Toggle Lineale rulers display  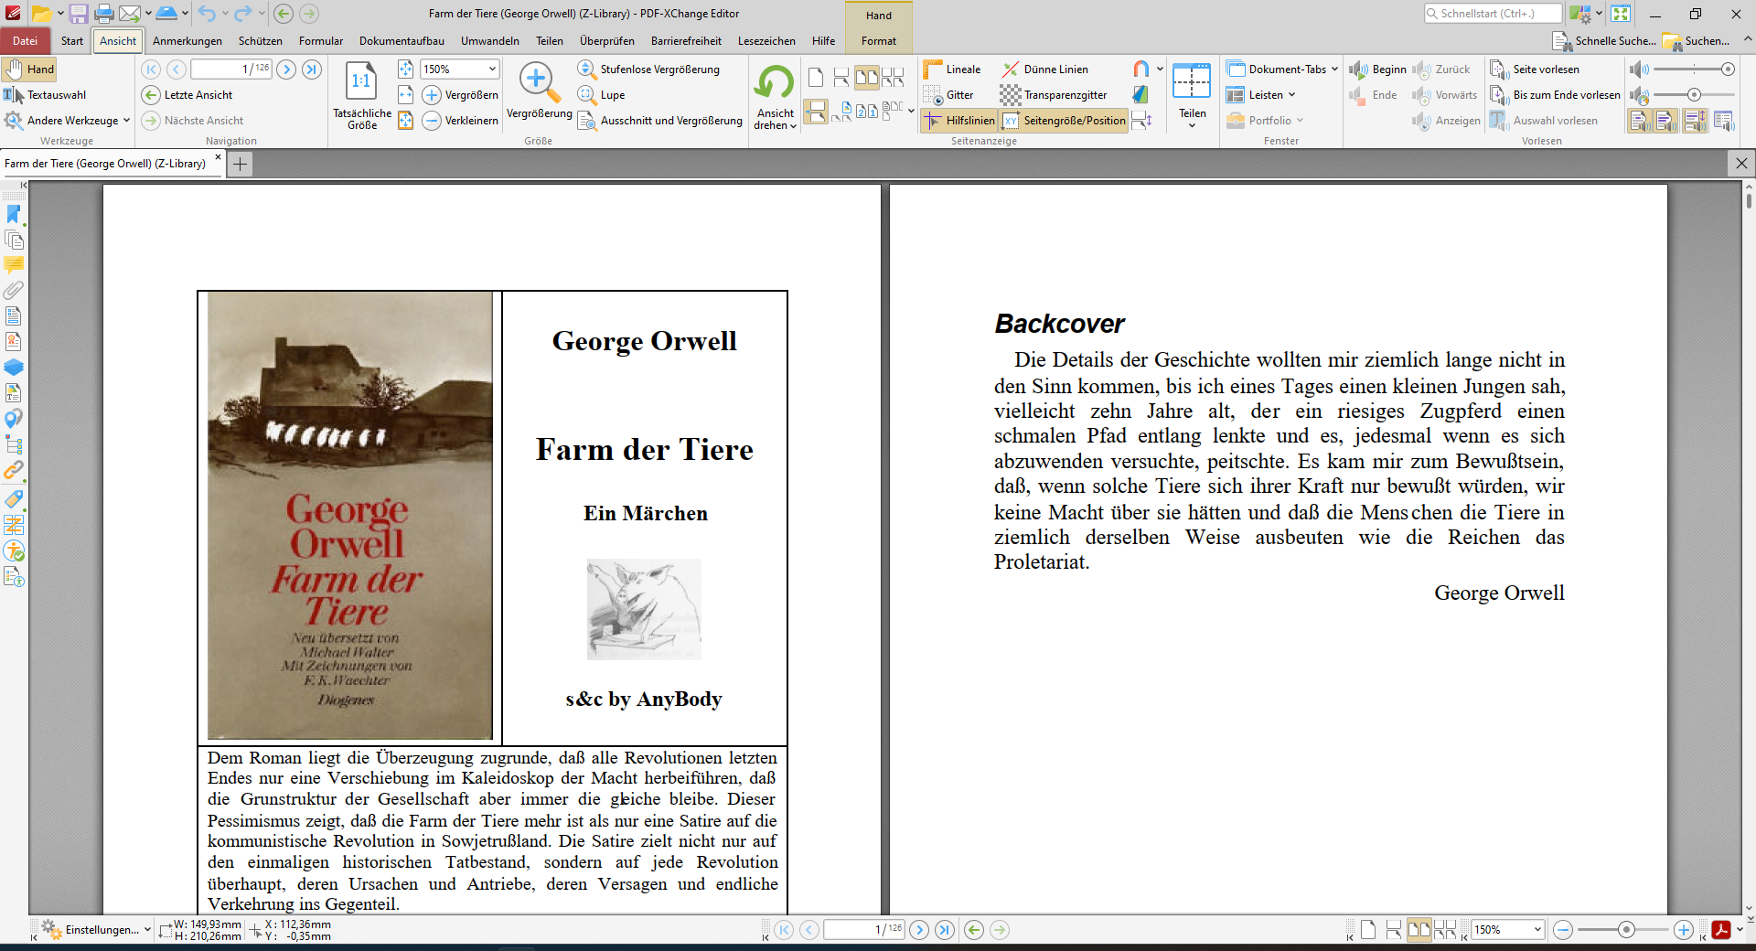coord(951,69)
